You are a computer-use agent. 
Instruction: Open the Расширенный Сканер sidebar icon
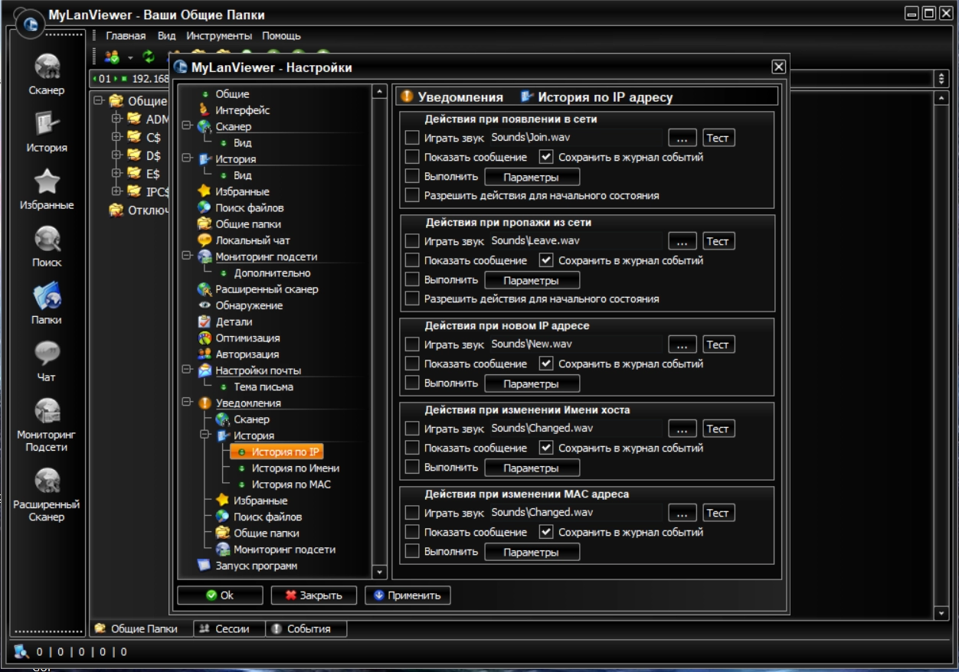[47, 494]
